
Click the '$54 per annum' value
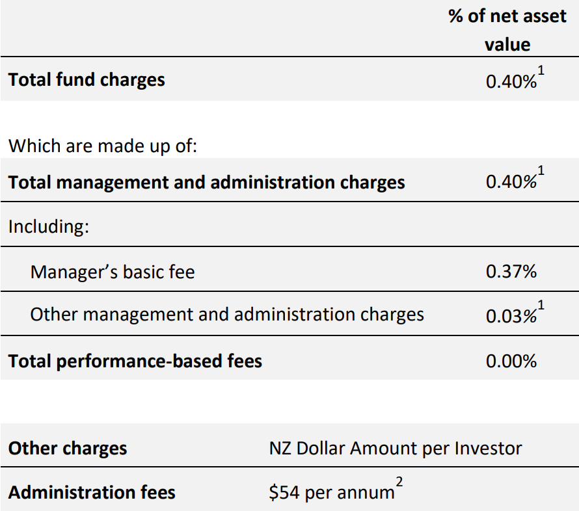331,493
